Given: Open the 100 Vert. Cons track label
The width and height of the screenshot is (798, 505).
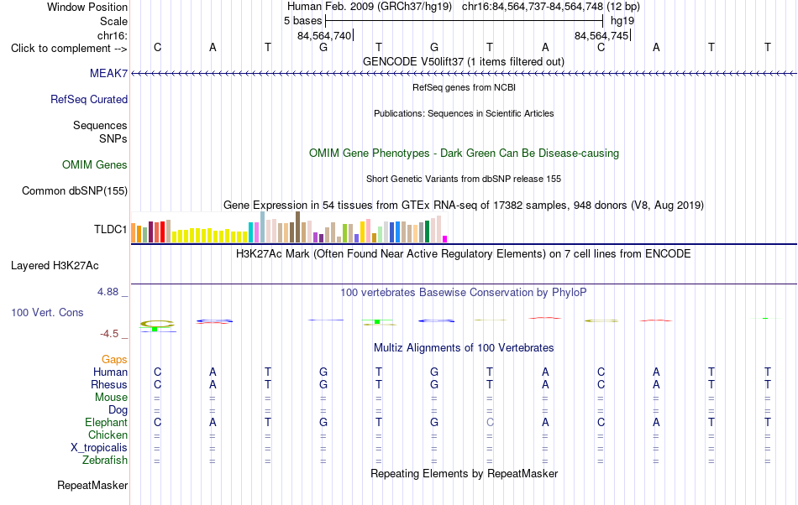Looking at the screenshot, I should pos(47,313).
